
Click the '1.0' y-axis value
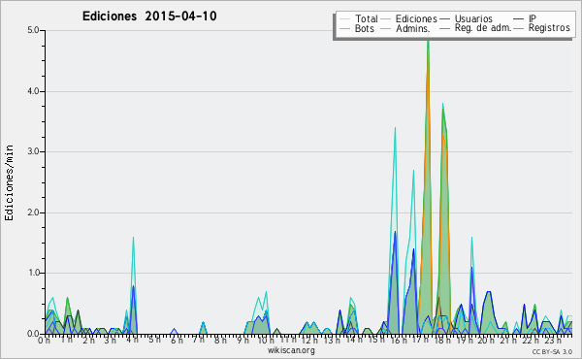(x=33, y=274)
